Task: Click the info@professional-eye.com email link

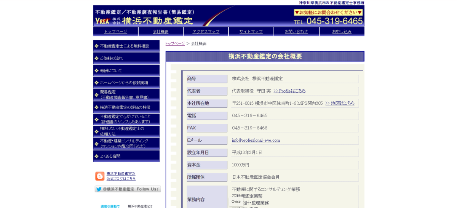Action: pyautogui.click(x=256, y=140)
